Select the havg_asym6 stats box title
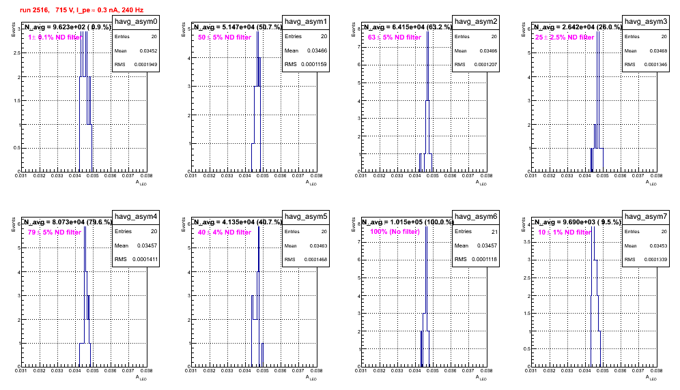Viewport: 680px width, 390px height. pos(476,217)
